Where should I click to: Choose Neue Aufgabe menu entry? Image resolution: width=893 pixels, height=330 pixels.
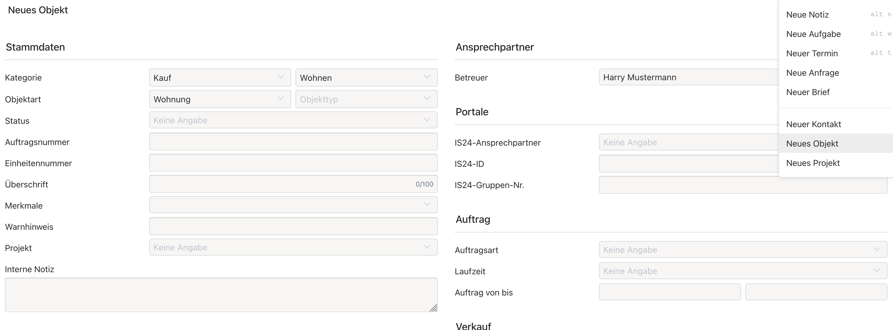(836, 34)
